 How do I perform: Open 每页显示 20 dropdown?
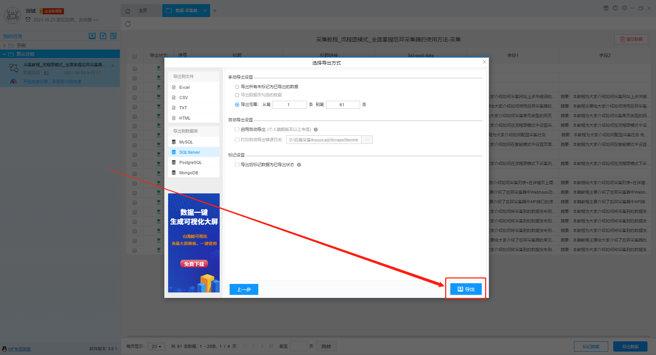156,346
